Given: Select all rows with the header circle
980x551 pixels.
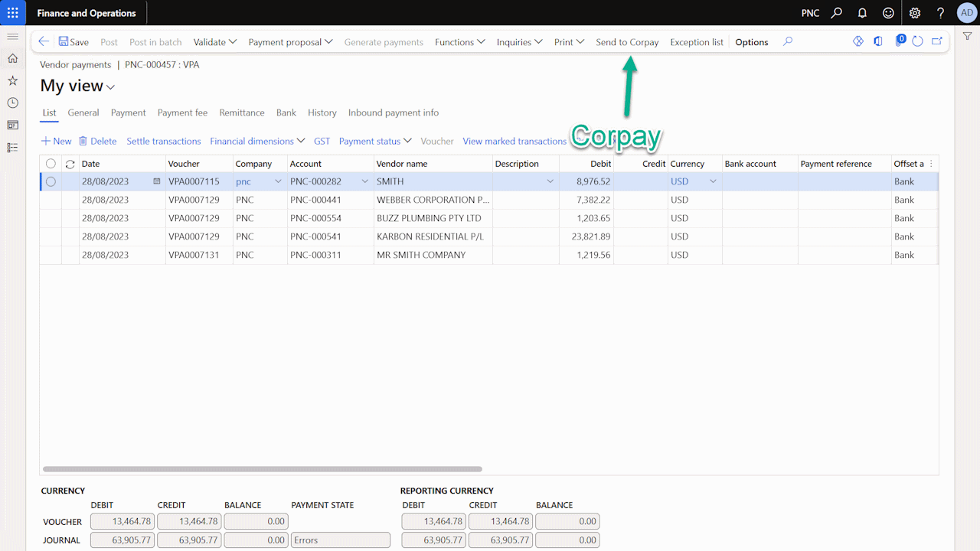Looking at the screenshot, I should (x=50, y=163).
